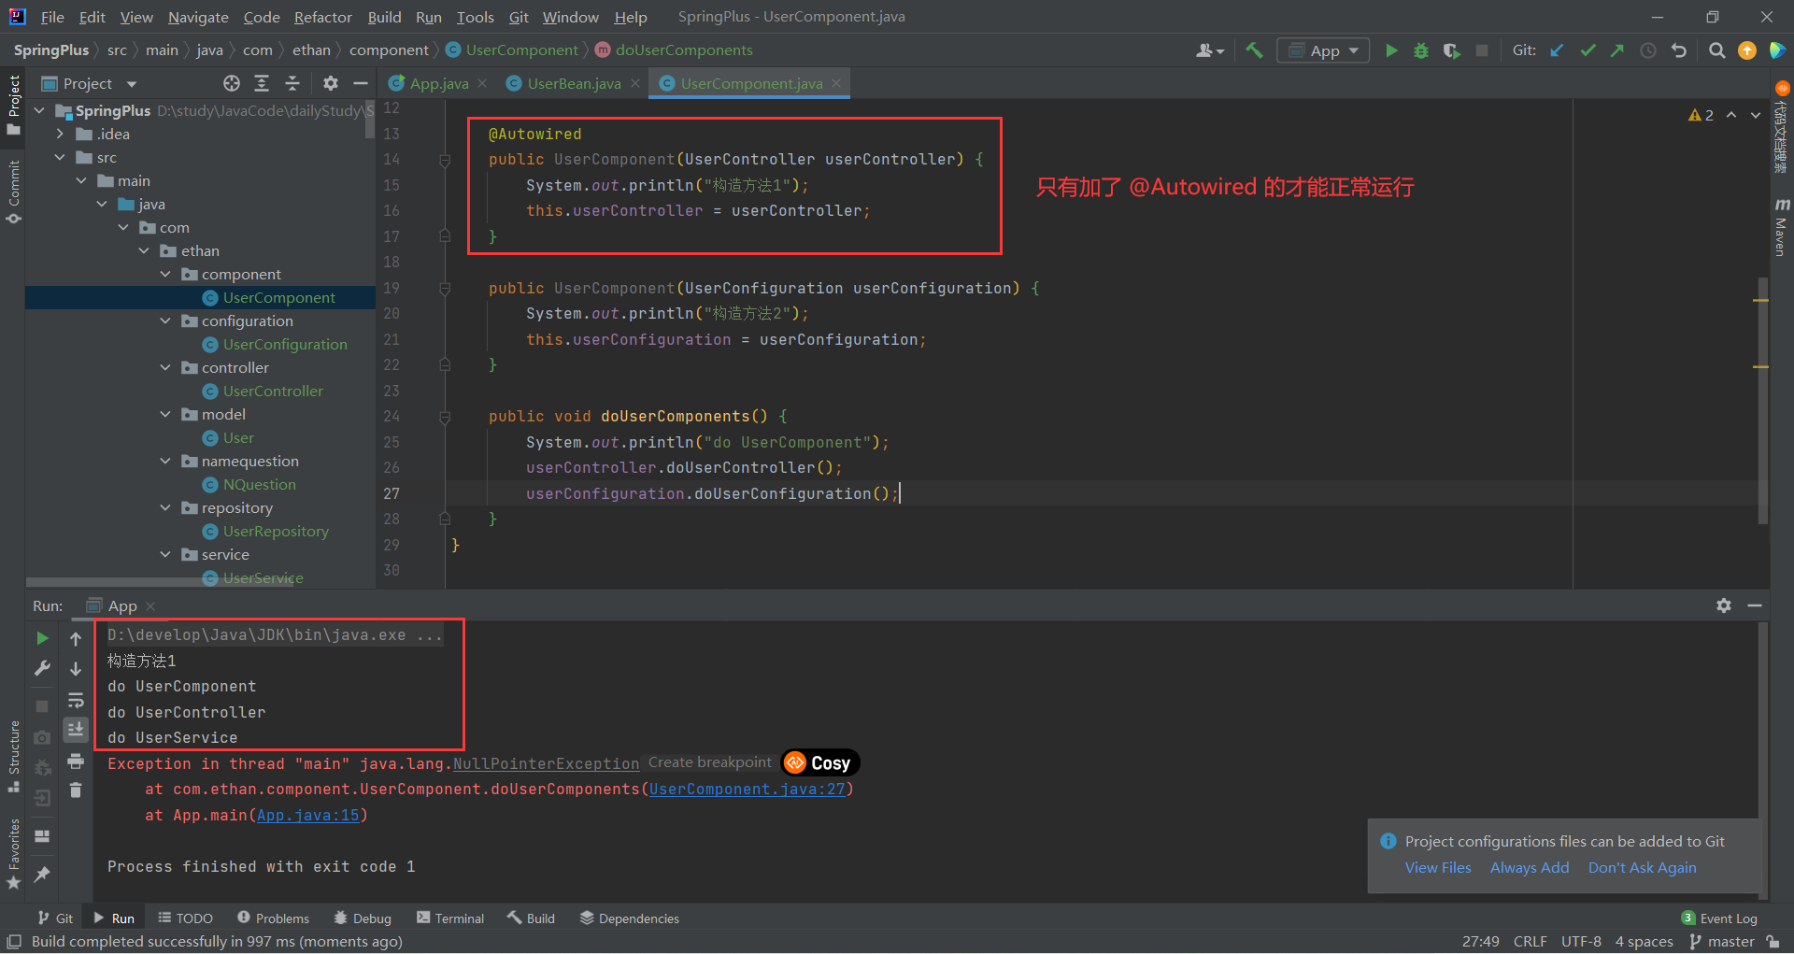Image resolution: width=1794 pixels, height=954 pixels.
Task: Select UserController in the project tree
Action: [x=273, y=391]
